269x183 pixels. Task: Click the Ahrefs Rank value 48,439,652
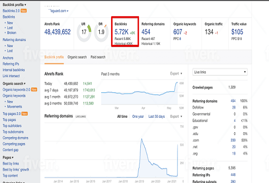(58, 32)
